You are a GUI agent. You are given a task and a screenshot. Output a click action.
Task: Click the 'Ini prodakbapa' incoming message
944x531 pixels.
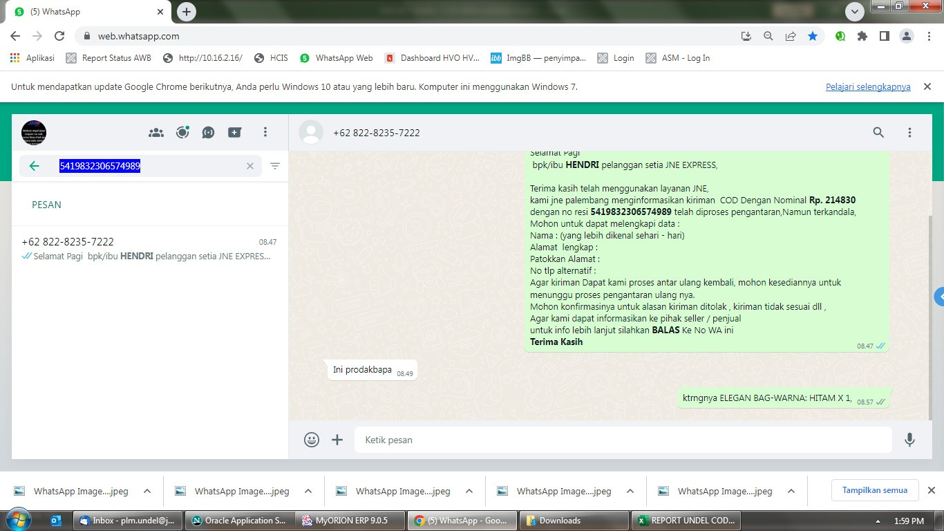coord(372,370)
